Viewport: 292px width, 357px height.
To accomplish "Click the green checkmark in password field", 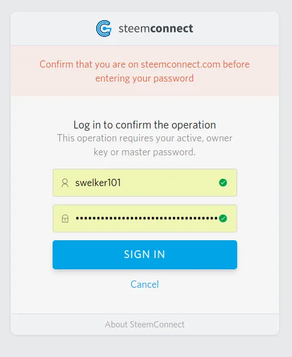I will pos(223,218).
